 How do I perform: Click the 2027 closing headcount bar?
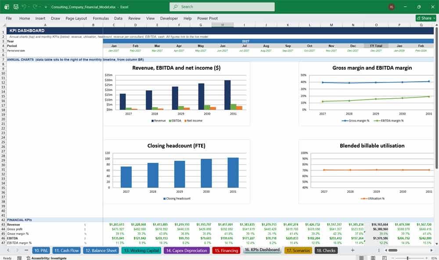126,177
